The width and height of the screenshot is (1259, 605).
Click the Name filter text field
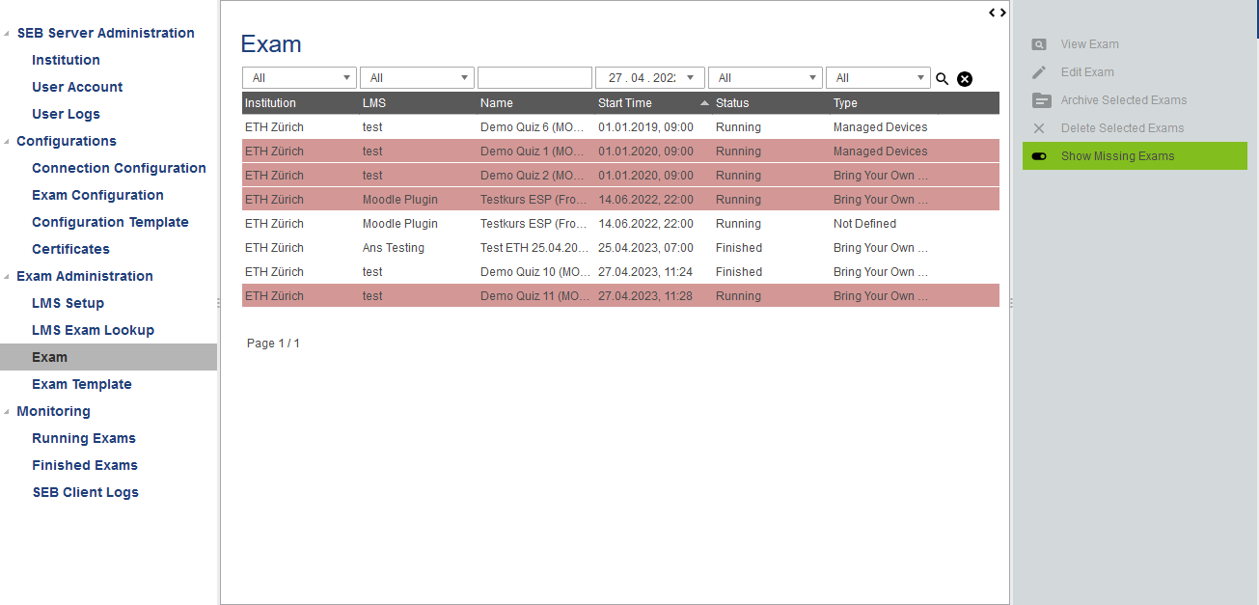click(x=534, y=78)
